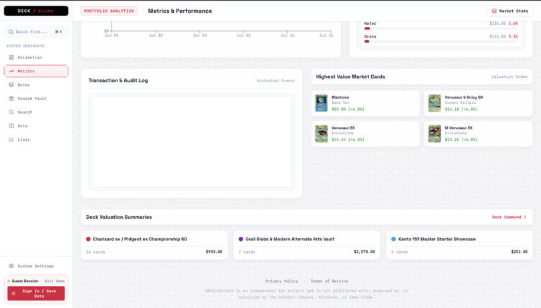Click the Grass $116.00 value
The width and height of the screenshot is (541, 308).
497,36
